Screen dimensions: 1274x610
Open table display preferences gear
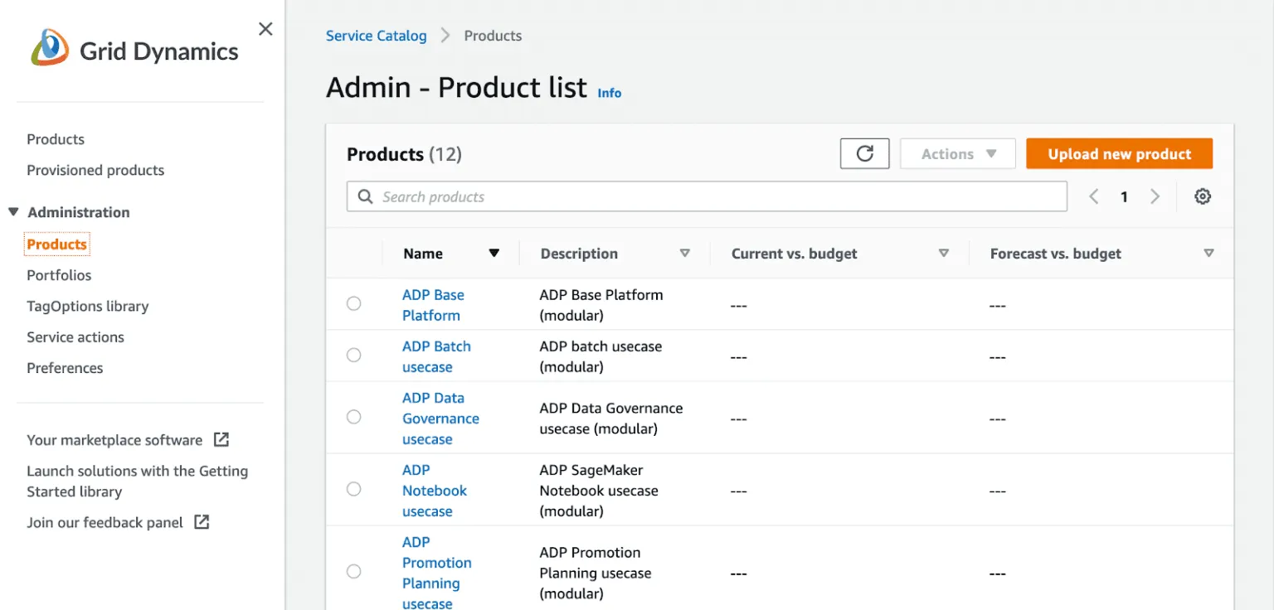coord(1202,196)
